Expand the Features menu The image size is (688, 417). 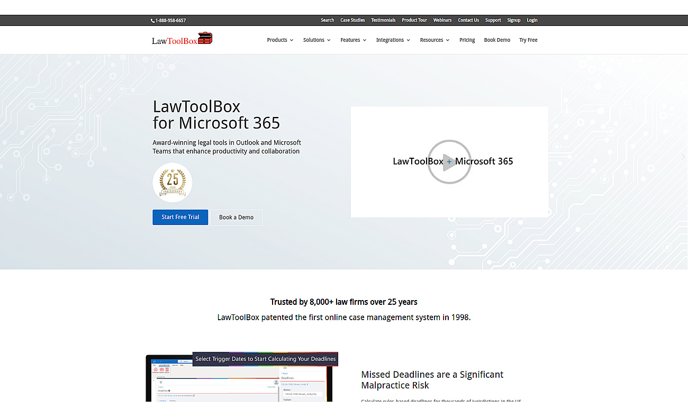pos(354,40)
